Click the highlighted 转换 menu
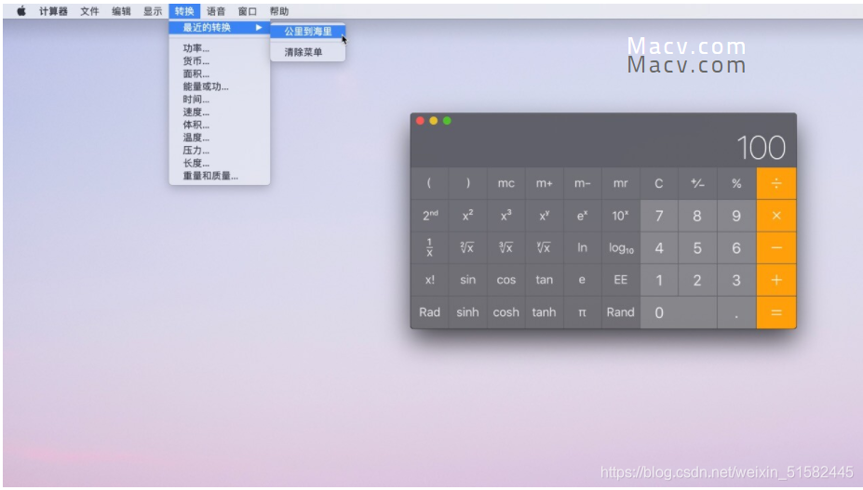The height and width of the screenshot is (490, 863). click(x=184, y=11)
